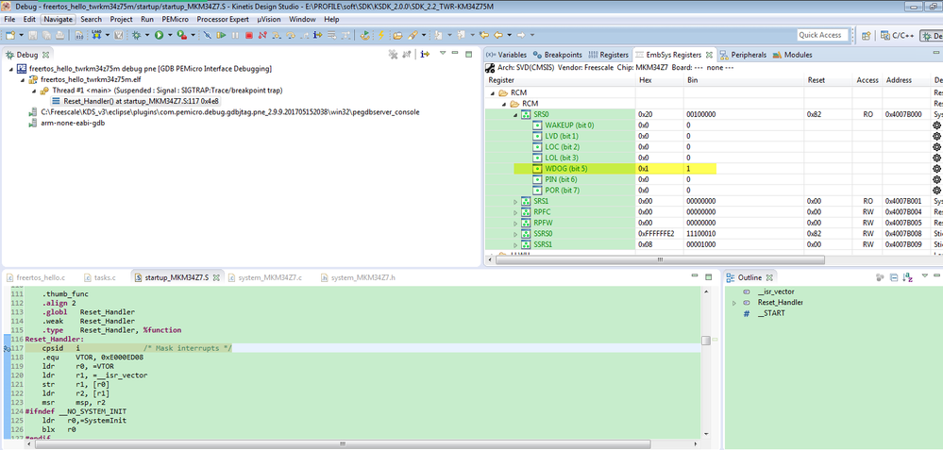Switch to the Breakpoints tab

tap(558, 55)
